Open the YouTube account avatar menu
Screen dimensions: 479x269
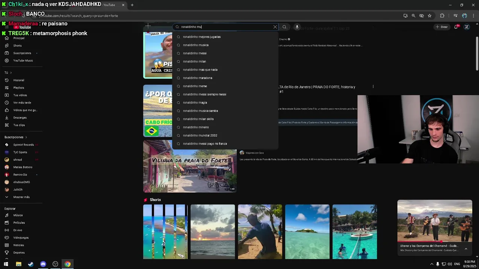pos(467,27)
